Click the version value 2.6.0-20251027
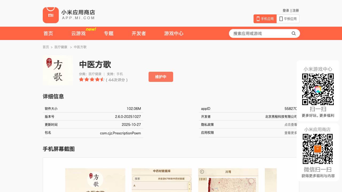342x192 pixels. (x=128, y=117)
